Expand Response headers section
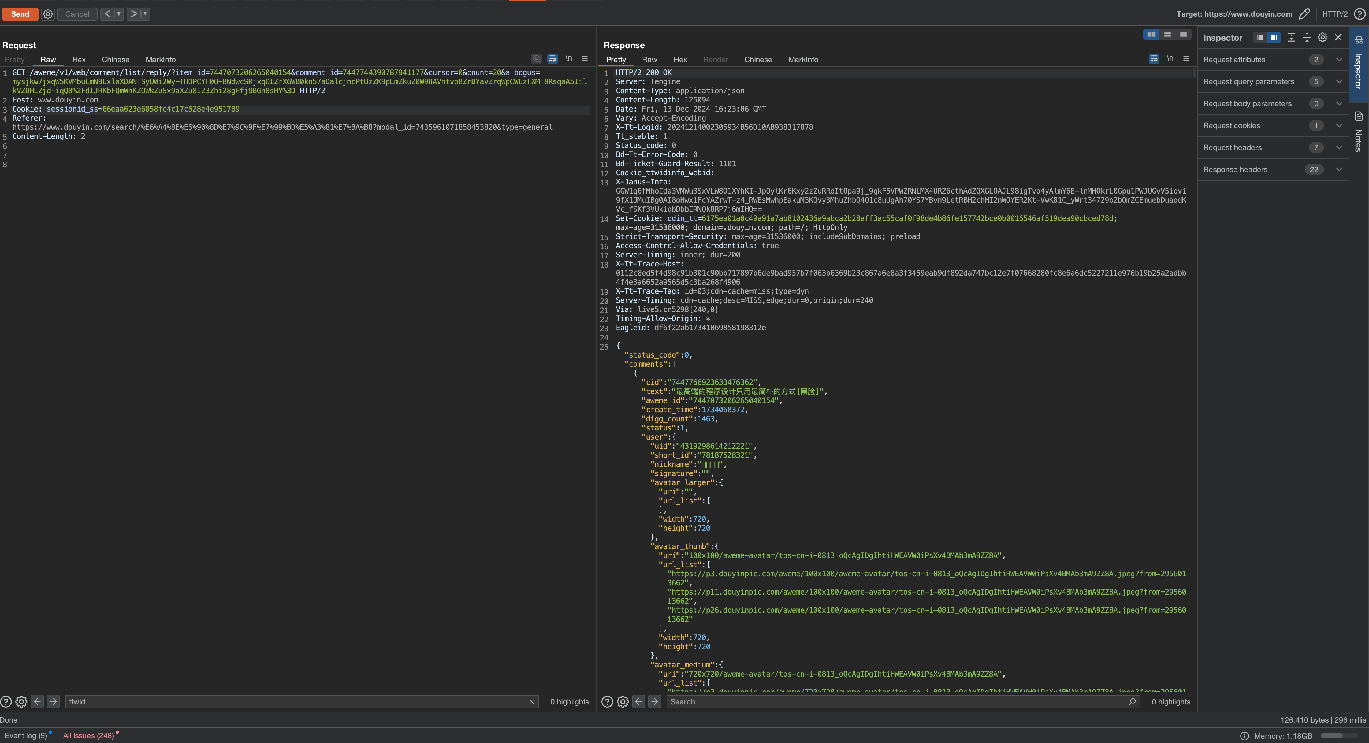Viewport: 1369px width, 743px height. 1273,170
